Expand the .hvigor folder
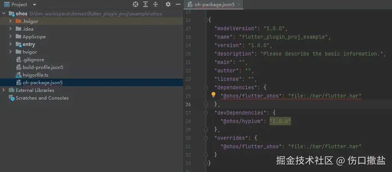 tap(10, 21)
